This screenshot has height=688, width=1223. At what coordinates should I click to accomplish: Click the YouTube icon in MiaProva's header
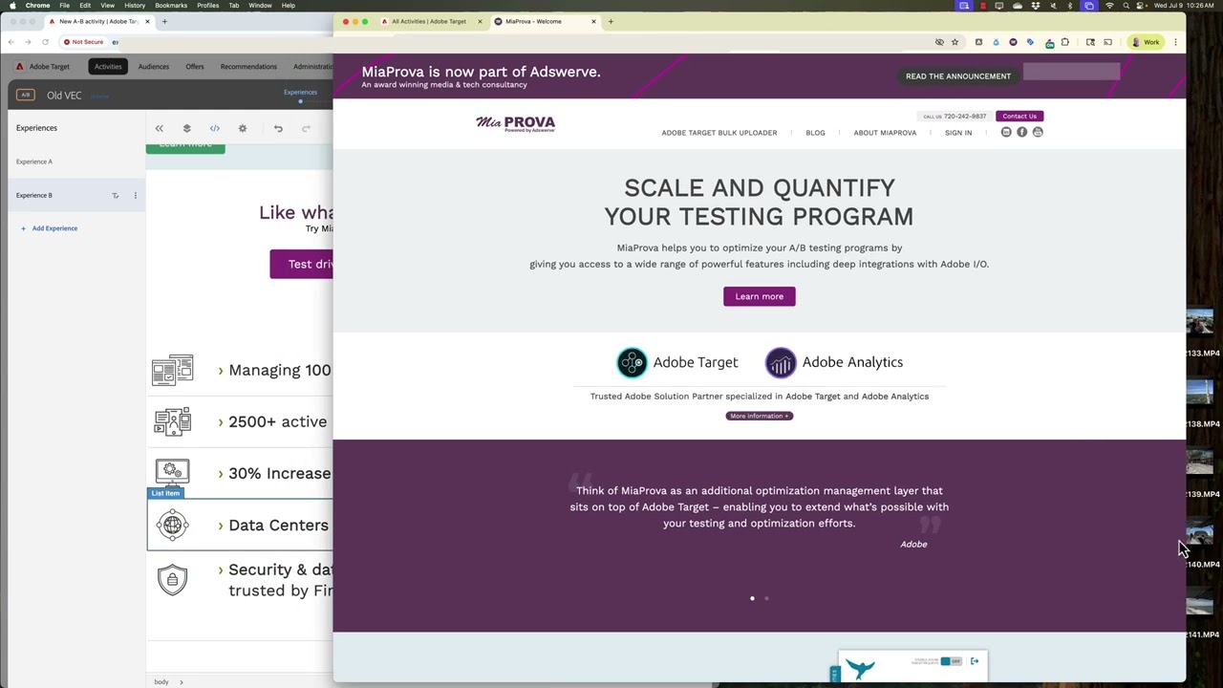click(x=1038, y=133)
